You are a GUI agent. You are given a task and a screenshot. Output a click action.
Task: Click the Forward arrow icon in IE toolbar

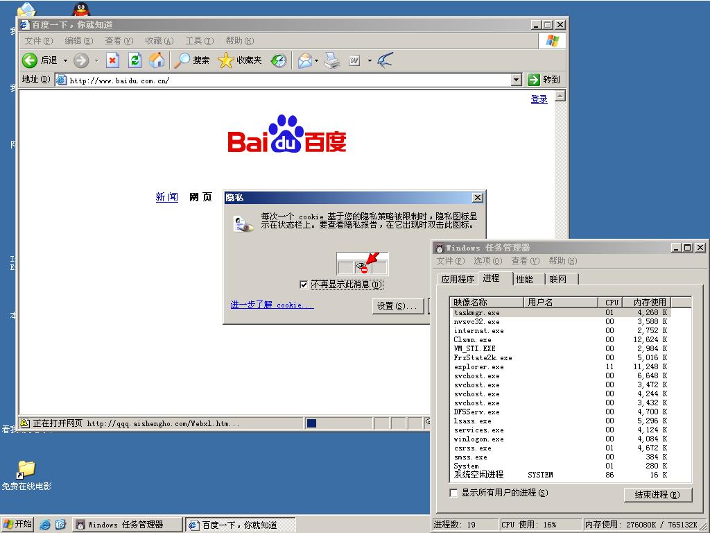pyautogui.click(x=81, y=60)
